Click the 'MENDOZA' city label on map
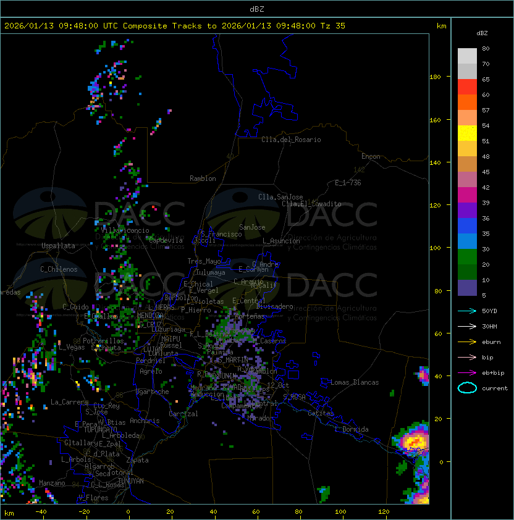The width and height of the screenshot is (514, 520). tap(150, 316)
